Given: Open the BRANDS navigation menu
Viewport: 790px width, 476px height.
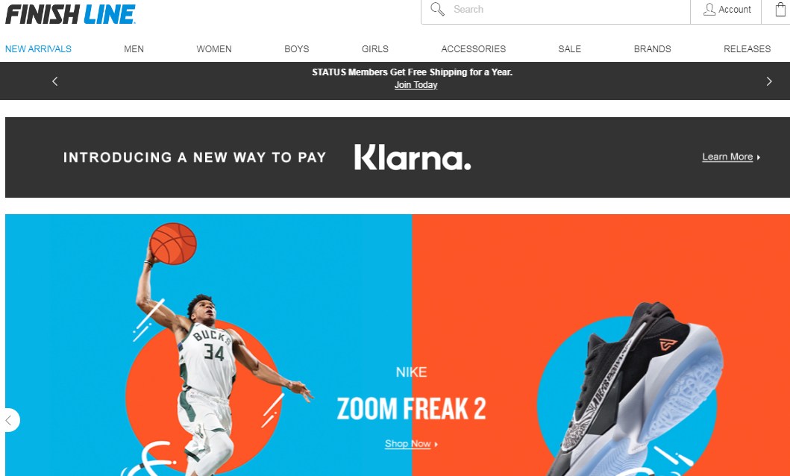Looking at the screenshot, I should (653, 48).
